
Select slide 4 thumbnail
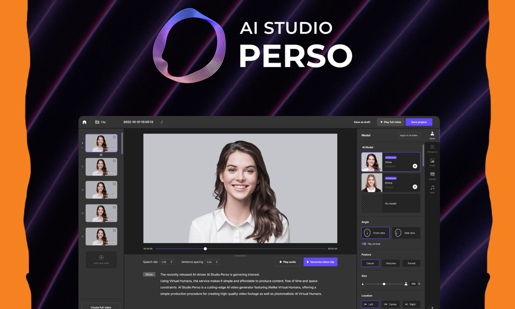(x=101, y=213)
